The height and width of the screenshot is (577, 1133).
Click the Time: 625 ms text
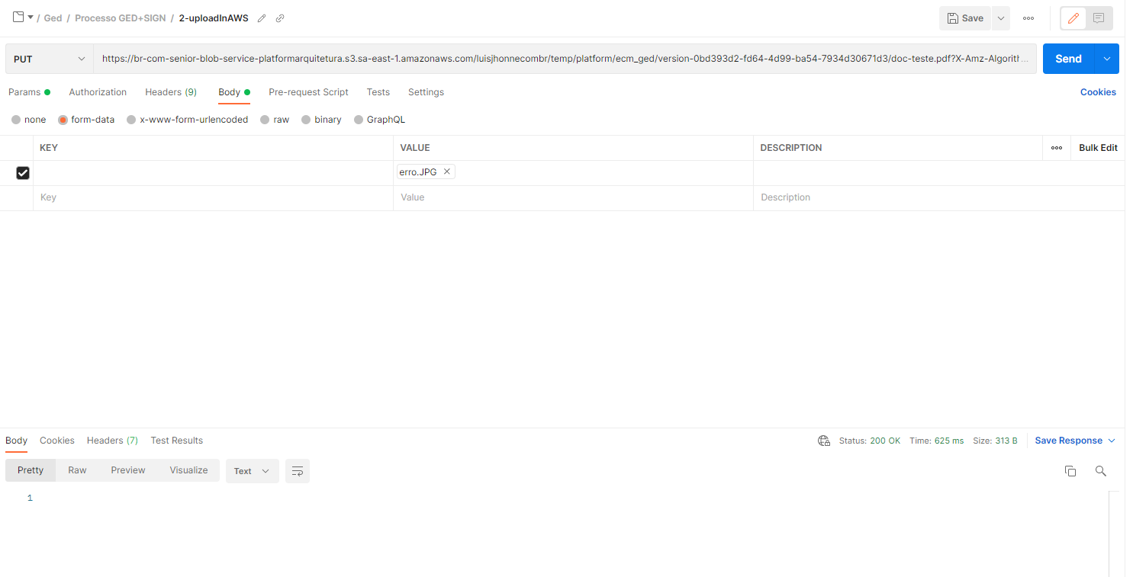(936, 441)
